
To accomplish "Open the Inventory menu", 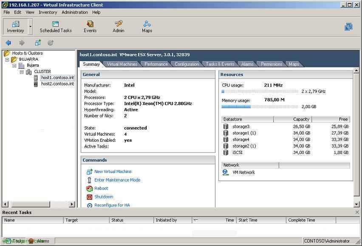I will point(48,12).
